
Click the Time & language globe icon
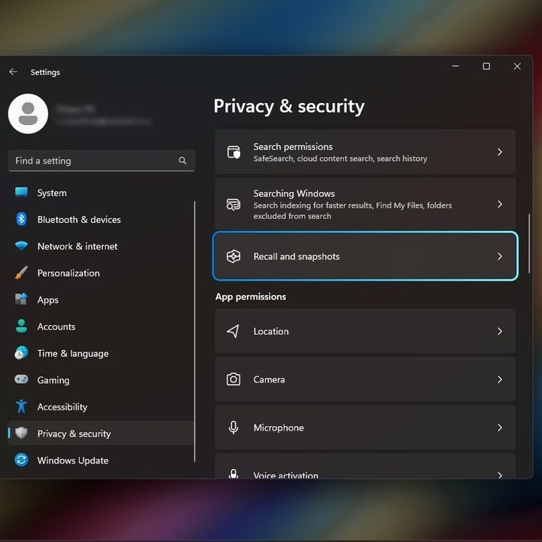pos(21,353)
